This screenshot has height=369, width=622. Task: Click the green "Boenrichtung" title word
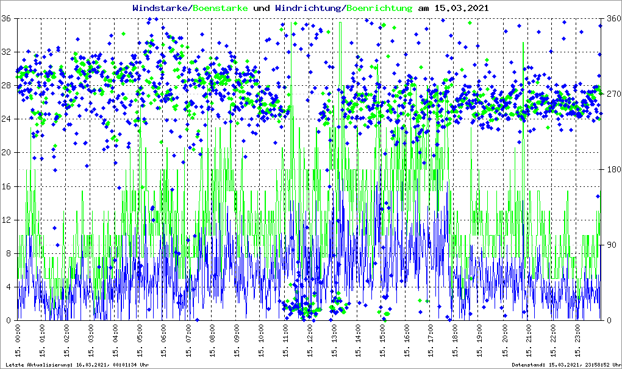tap(379, 9)
